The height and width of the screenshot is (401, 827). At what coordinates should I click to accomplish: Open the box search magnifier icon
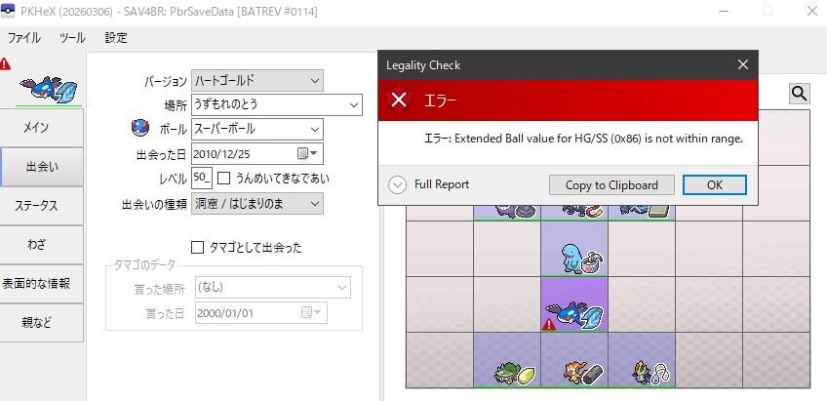(x=800, y=94)
